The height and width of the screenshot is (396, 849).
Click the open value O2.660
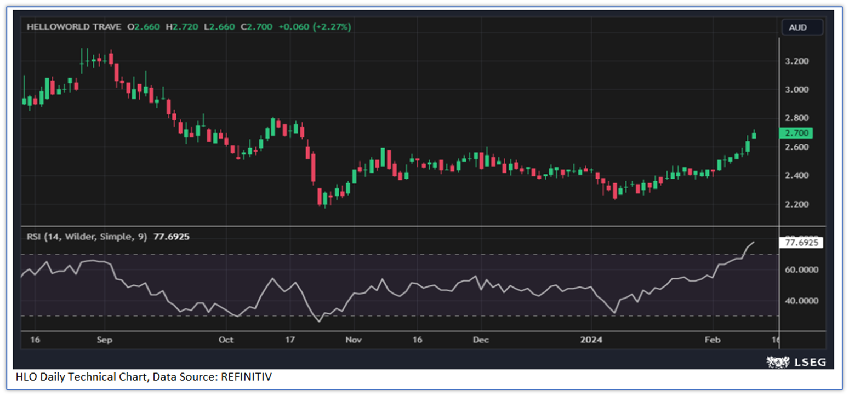coord(144,26)
